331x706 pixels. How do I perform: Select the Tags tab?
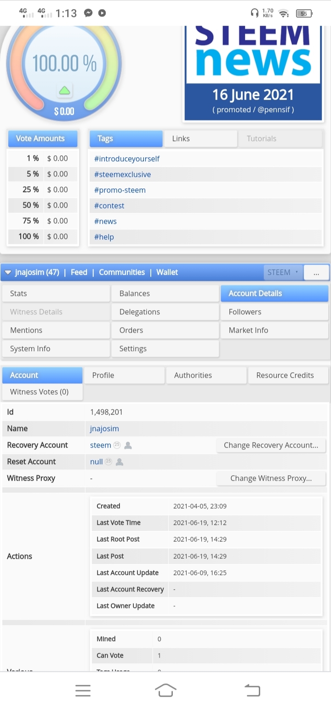(126, 138)
